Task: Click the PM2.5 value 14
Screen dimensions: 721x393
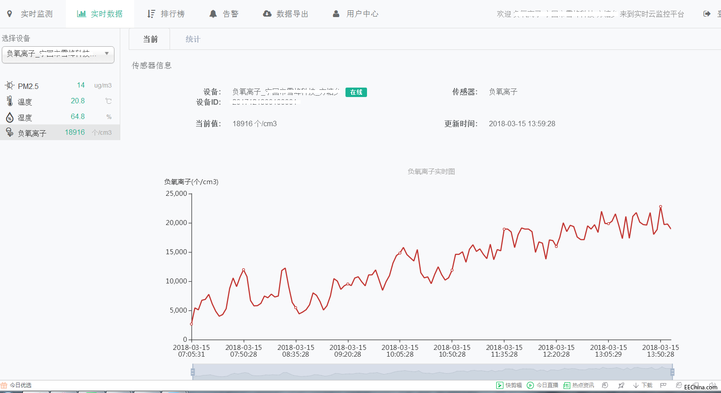Action: tap(81, 85)
